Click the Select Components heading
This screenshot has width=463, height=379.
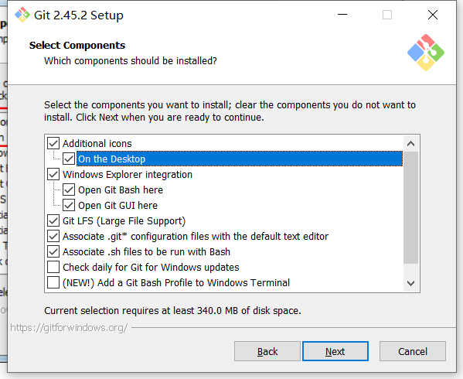point(77,45)
